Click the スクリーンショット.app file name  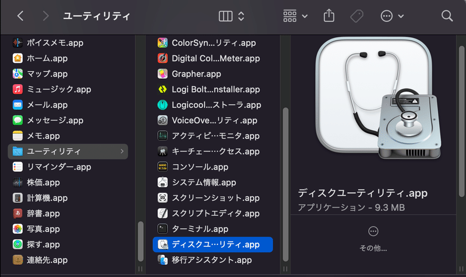[216, 198]
